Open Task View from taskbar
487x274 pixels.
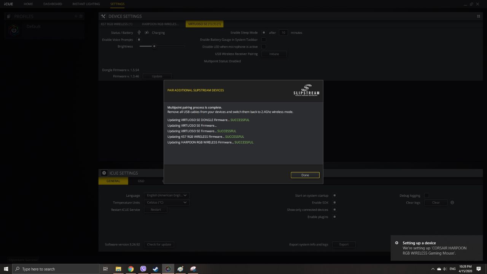tap(105, 269)
